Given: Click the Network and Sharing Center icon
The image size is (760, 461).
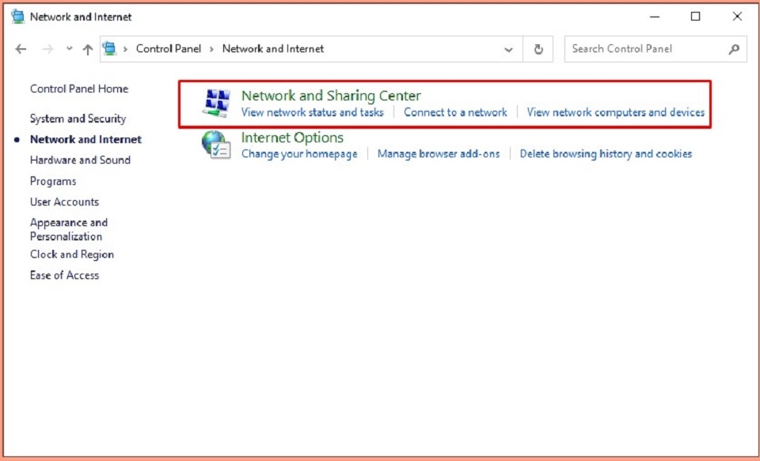Looking at the screenshot, I should click(x=216, y=103).
